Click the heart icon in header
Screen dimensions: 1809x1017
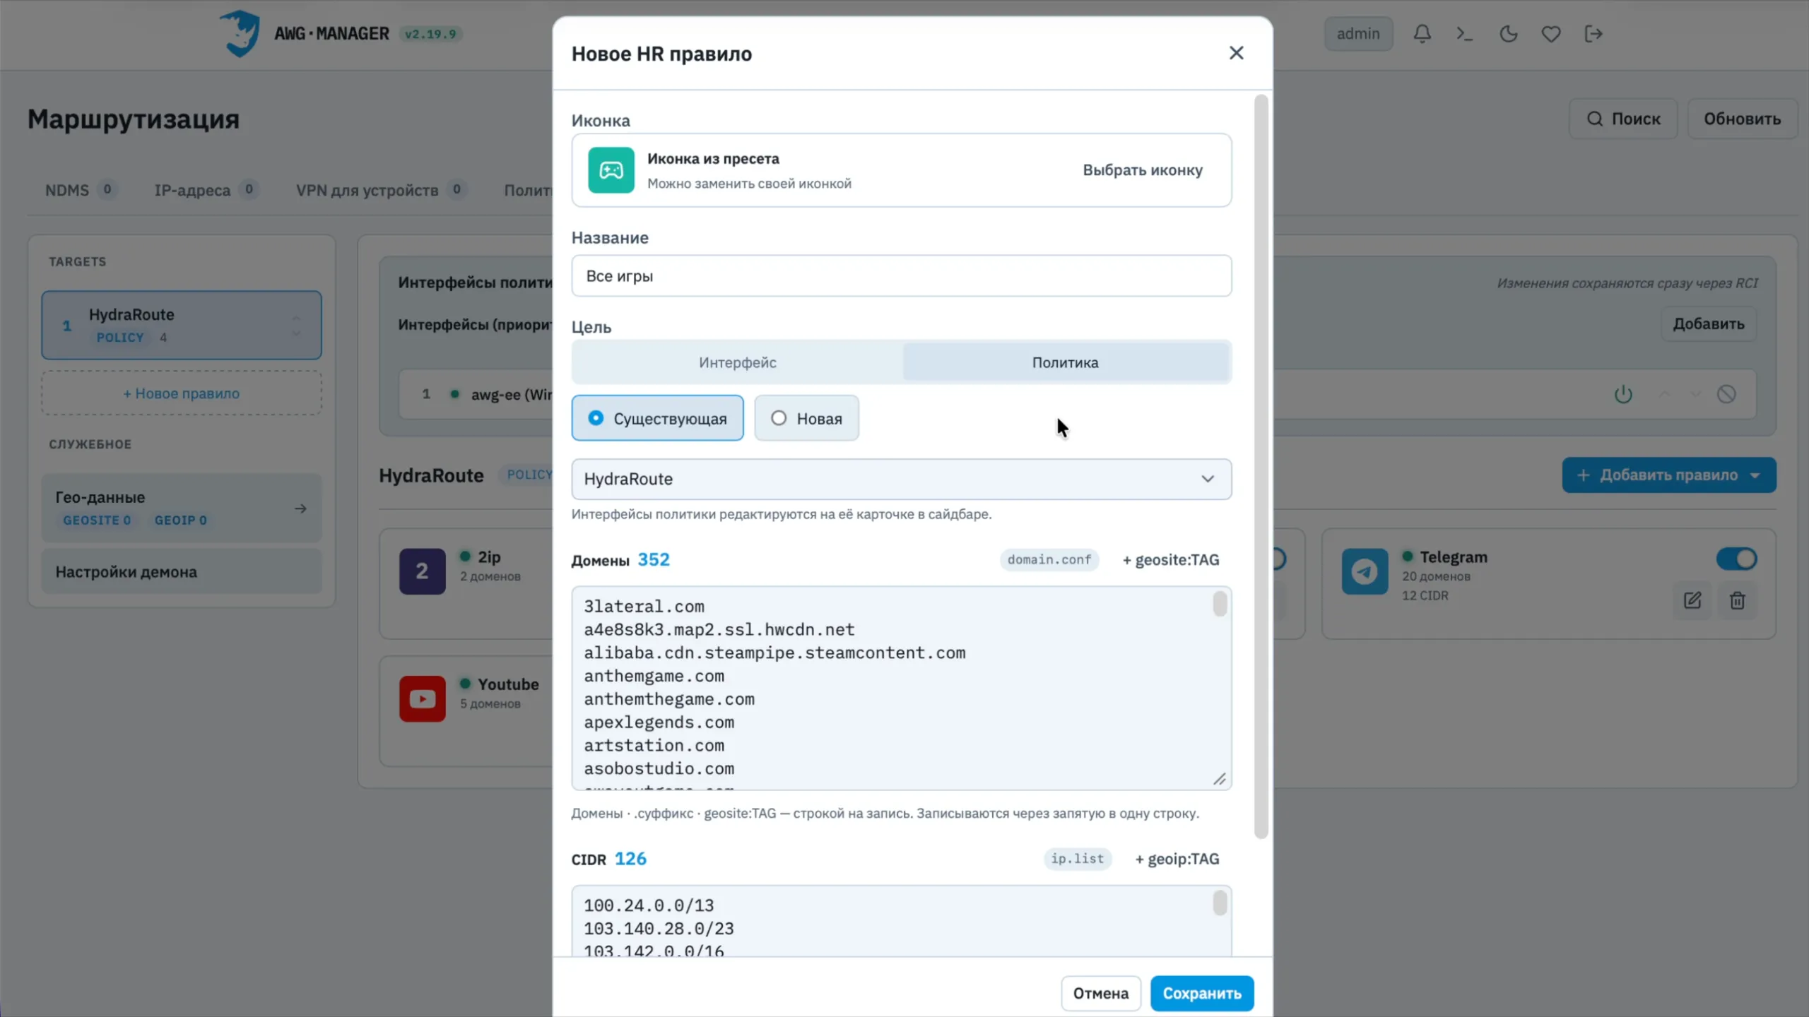tap(1551, 34)
